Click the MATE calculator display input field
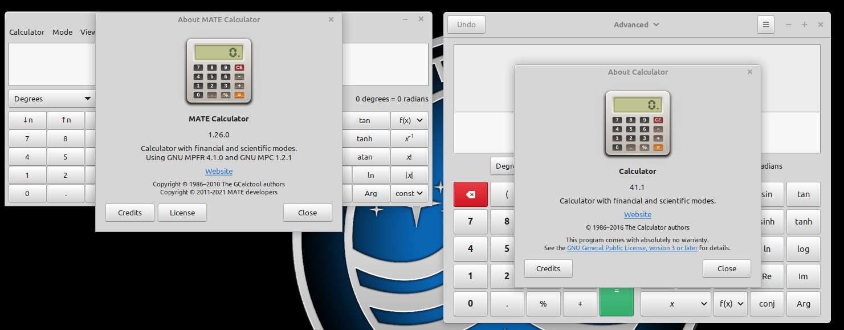Image resolution: width=844 pixels, height=330 pixels. click(x=51, y=64)
